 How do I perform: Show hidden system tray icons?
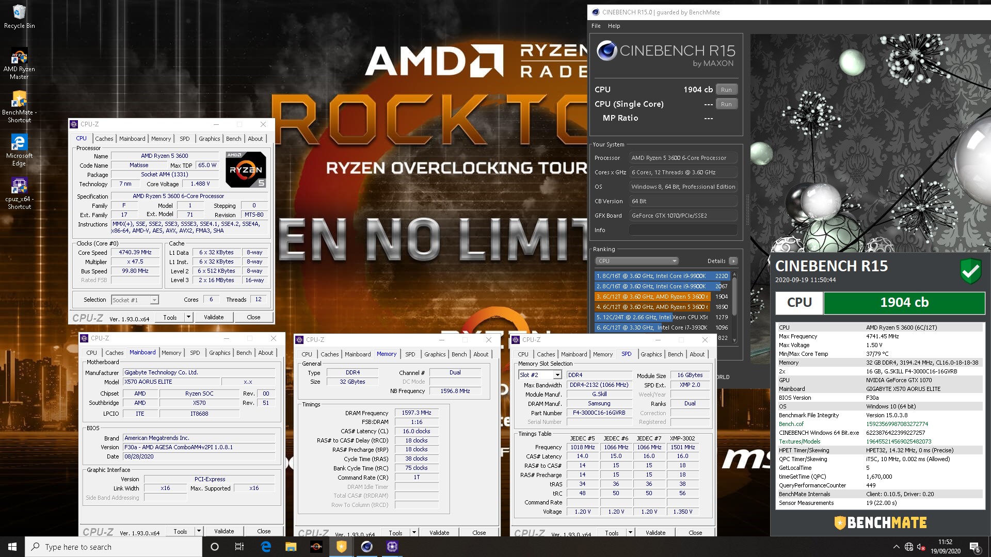tap(896, 547)
